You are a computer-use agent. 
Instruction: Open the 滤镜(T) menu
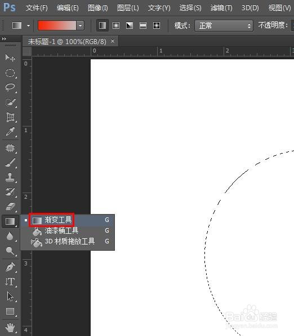coord(221,8)
